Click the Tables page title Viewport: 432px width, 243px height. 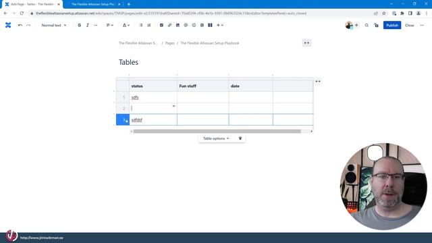pos(128,62)
